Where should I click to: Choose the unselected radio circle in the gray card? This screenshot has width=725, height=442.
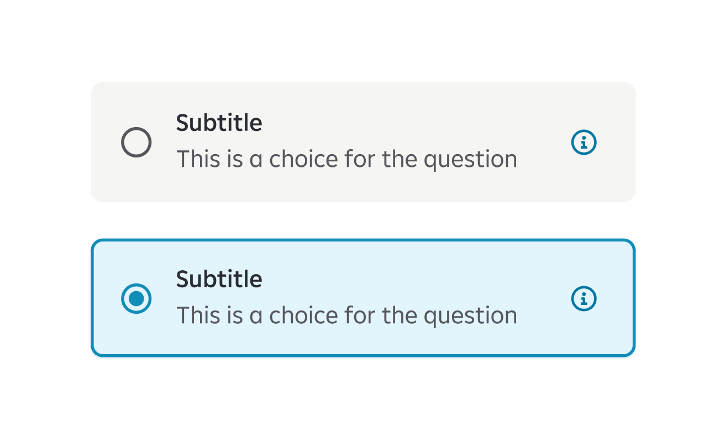click(x=136, y=143)
